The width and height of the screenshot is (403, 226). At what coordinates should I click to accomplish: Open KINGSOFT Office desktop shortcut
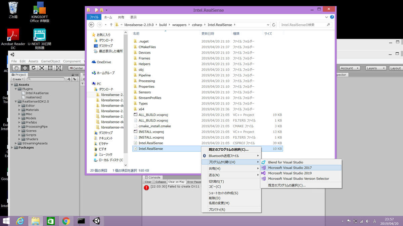pos(40,11)
